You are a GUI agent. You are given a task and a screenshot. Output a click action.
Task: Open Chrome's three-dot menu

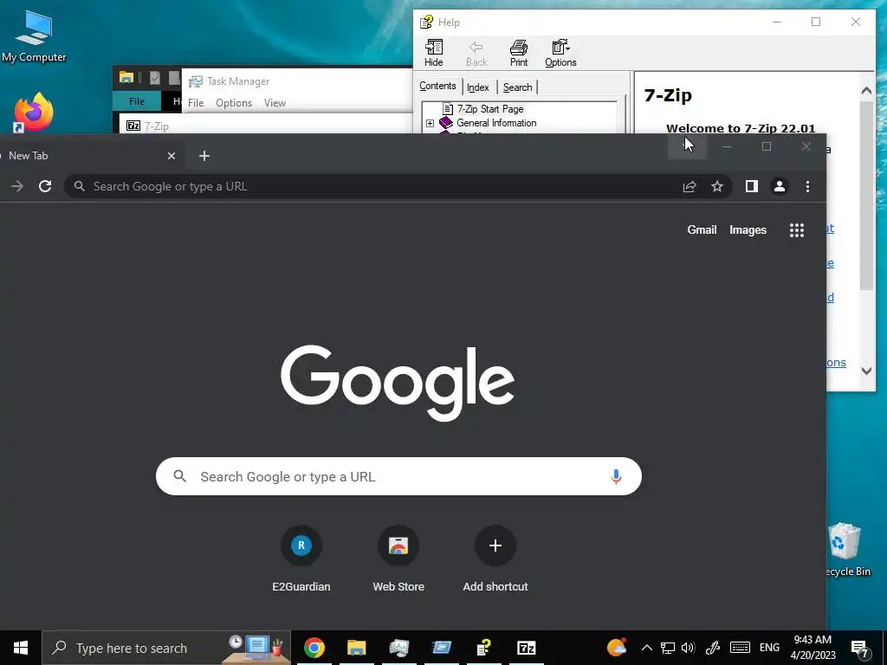click(x=807, y=186)
